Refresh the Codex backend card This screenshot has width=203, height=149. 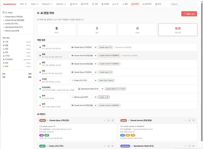coord(109,146)
